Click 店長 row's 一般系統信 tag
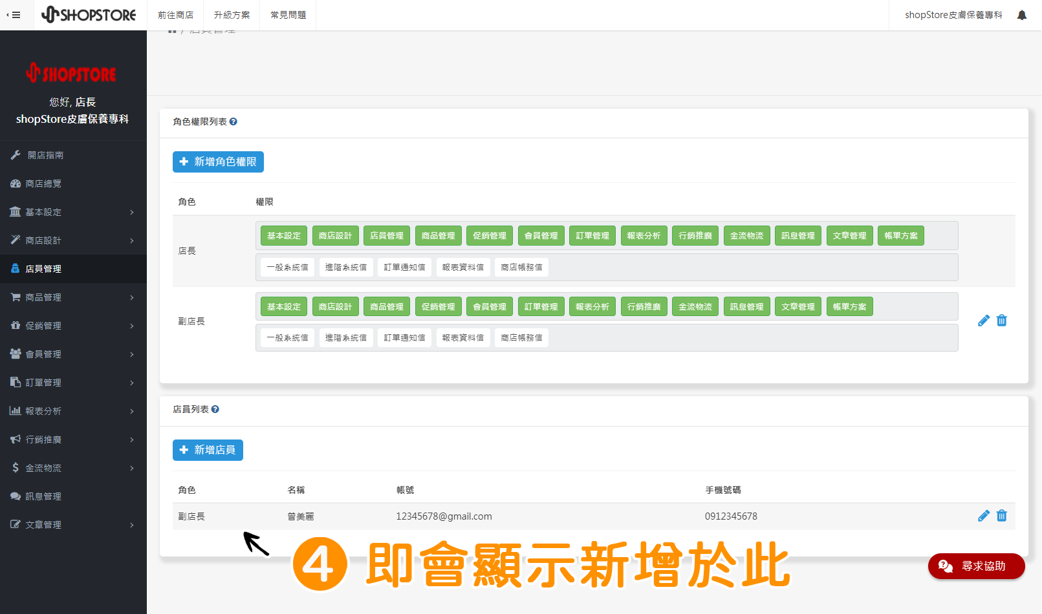 pyautogui.click(x=287, y=268)
